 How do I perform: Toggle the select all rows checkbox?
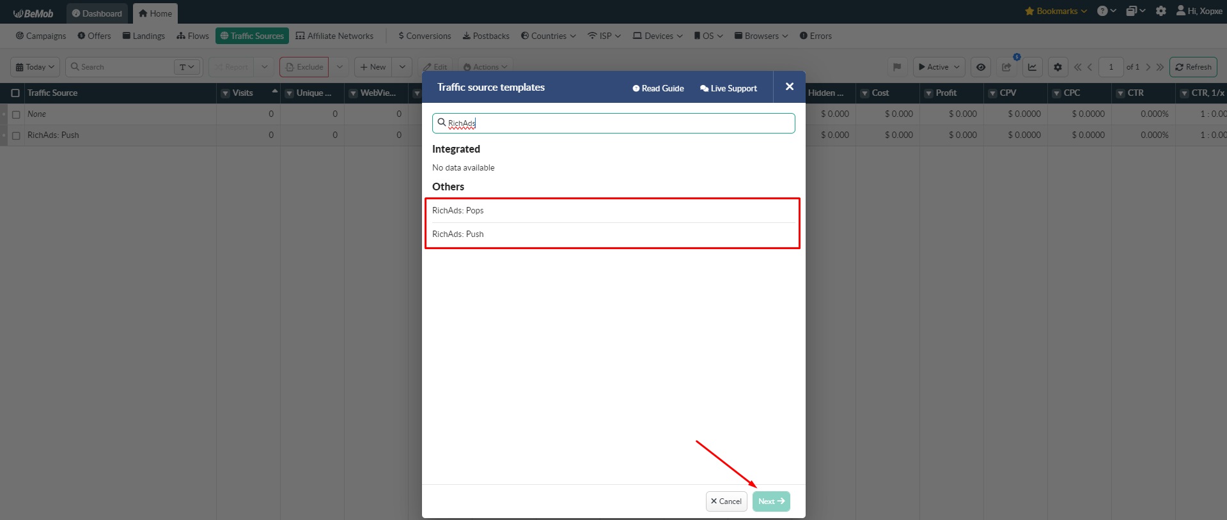15,93
